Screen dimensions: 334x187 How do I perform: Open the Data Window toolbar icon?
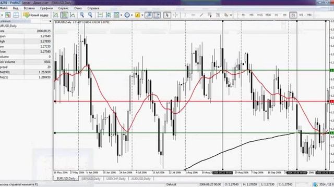pyautogui.click(x=16, y=15)
